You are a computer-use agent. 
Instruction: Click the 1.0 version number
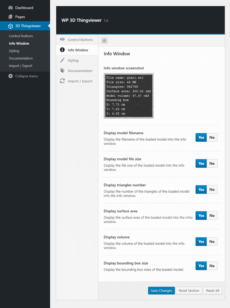(106, 21)
